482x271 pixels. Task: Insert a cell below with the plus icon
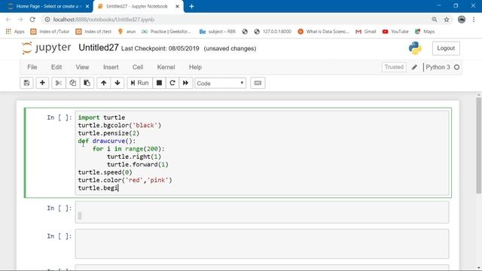(x=42, y=83)
